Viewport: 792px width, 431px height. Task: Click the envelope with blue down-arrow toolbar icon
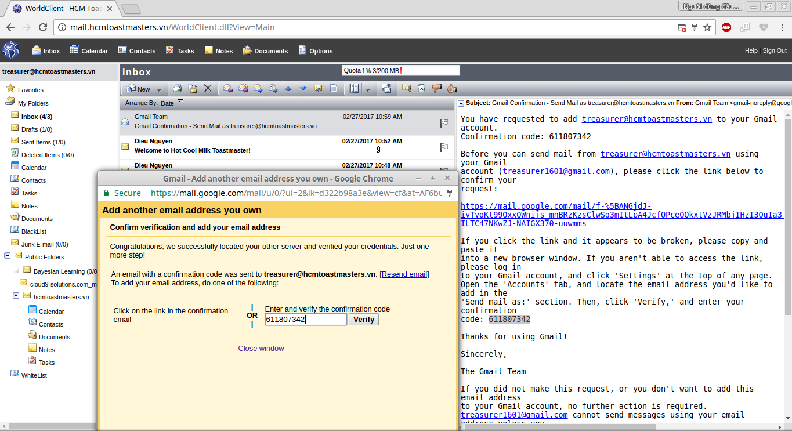click(x=318, y=89)
